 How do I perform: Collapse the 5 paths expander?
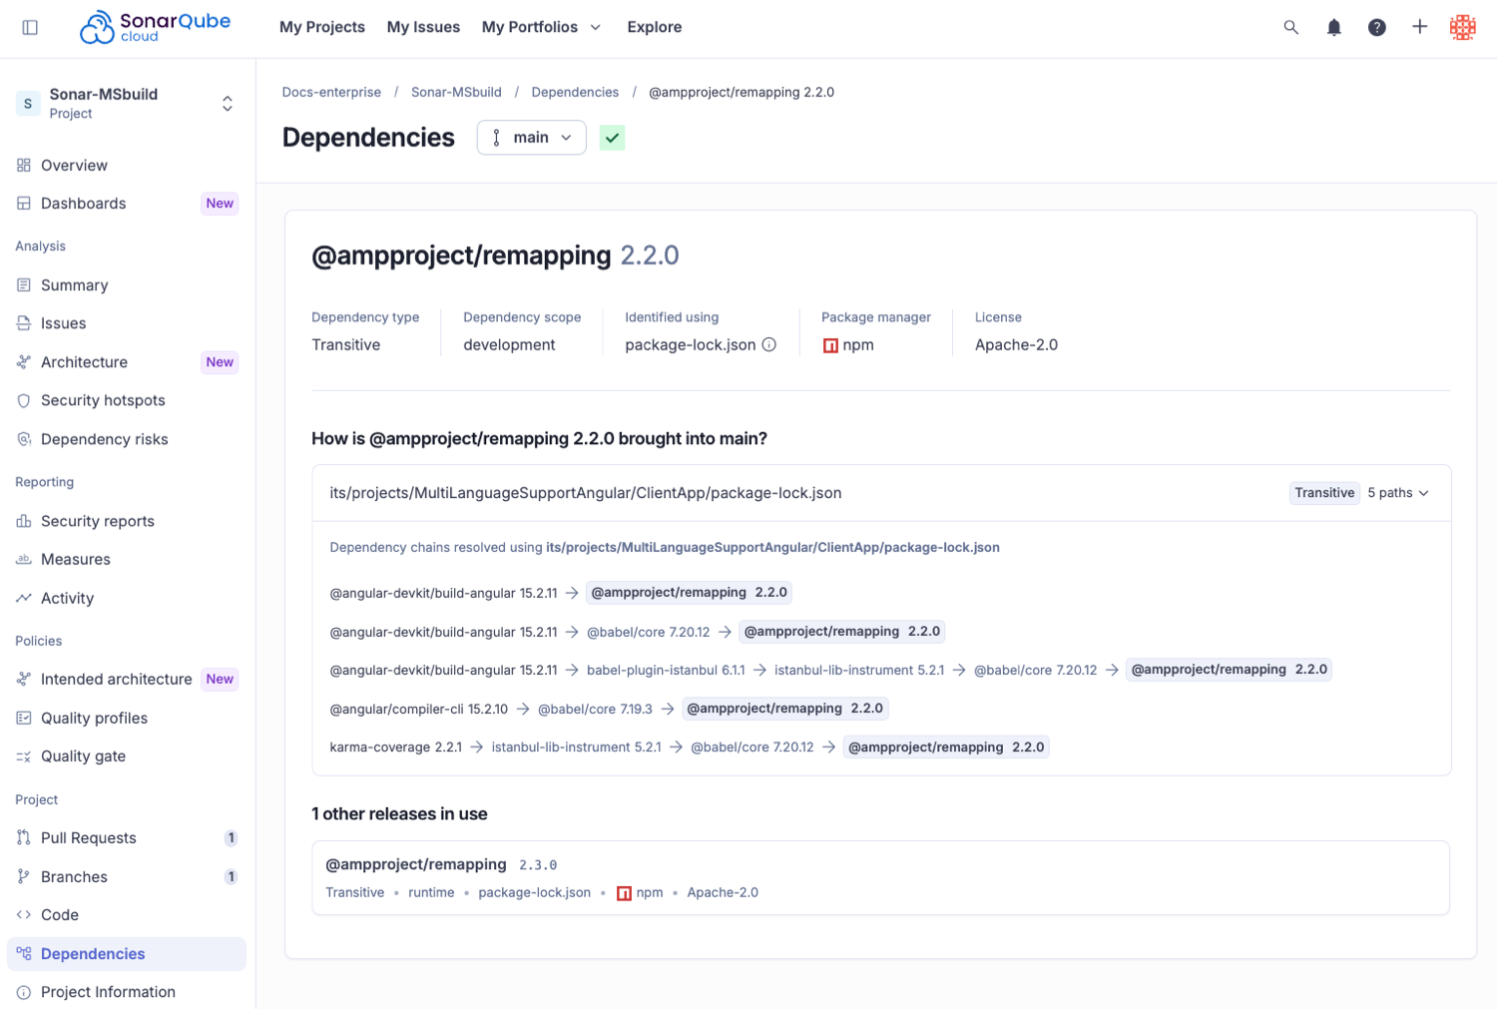1399,493
